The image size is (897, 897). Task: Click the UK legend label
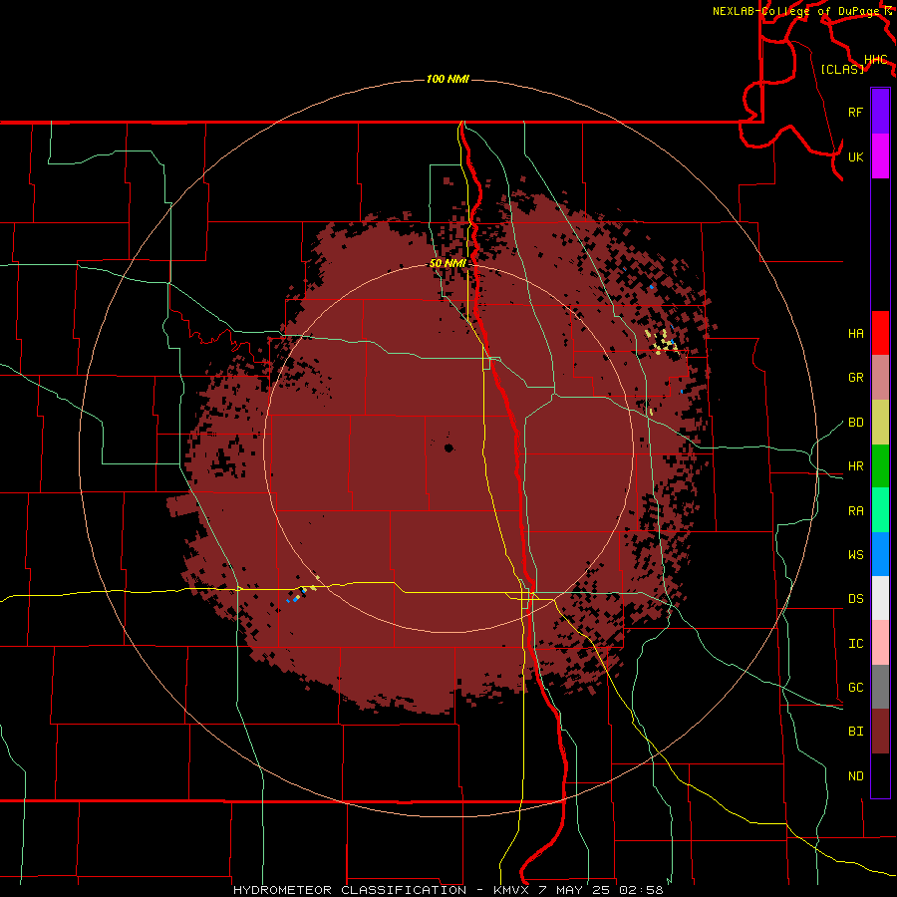tap(855, 157)
